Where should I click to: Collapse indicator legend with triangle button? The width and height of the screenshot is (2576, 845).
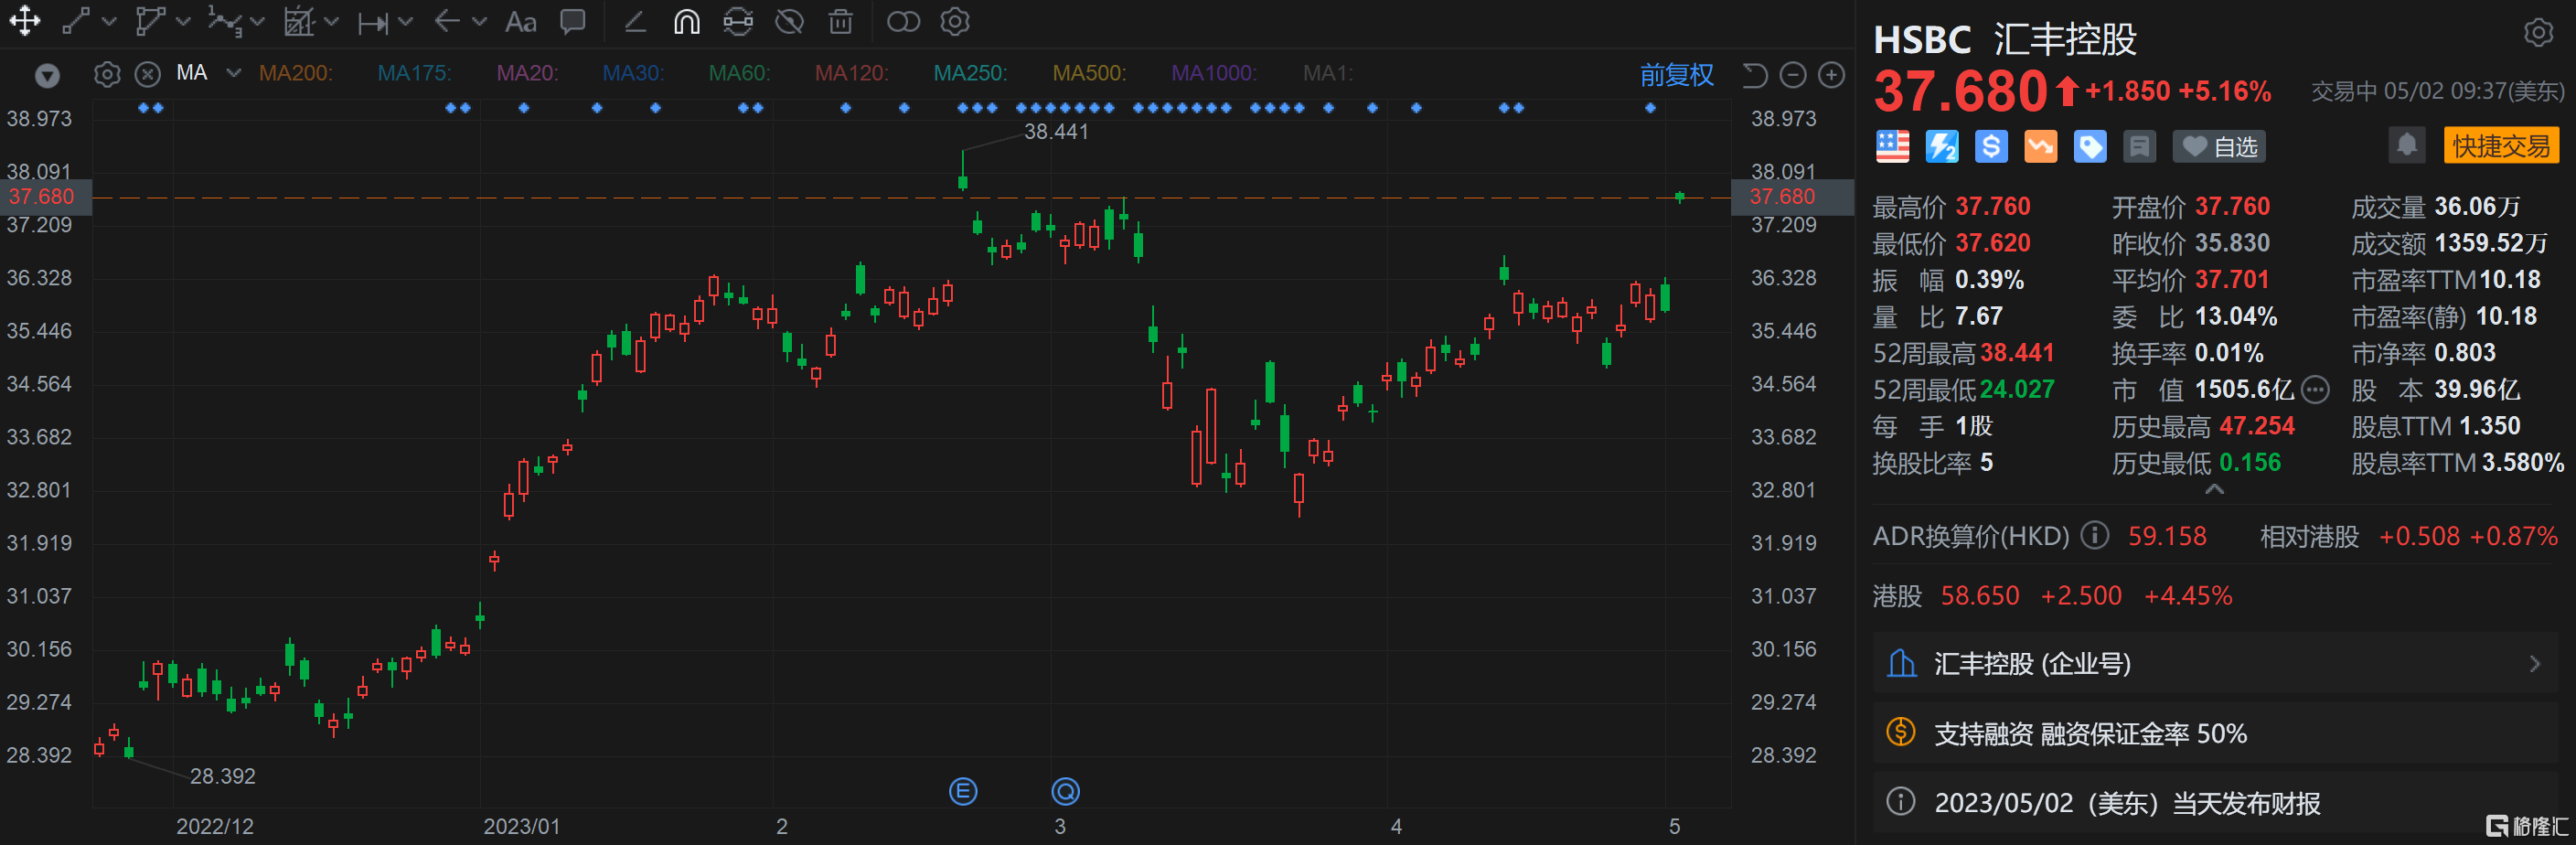click(47, 76)
